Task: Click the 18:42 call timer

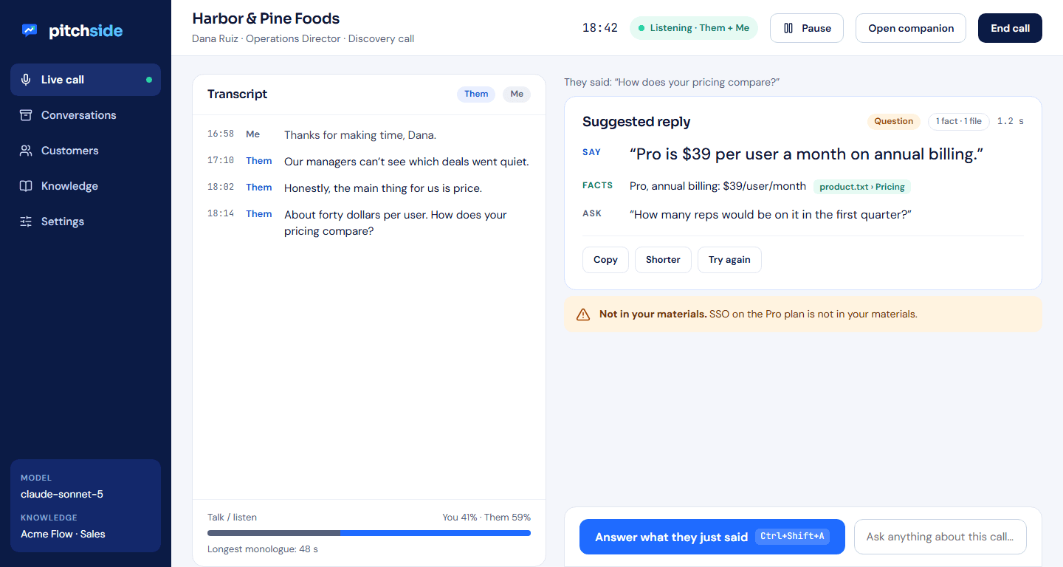Action: pyautogui.click(x=600, y=28)
